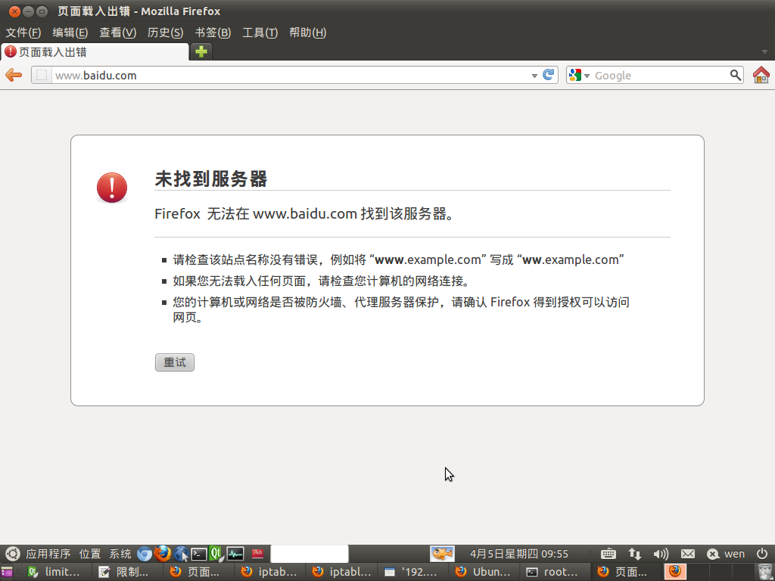Switch to the first iptab... taskbar window
The image size is (775, 581).
270,572
